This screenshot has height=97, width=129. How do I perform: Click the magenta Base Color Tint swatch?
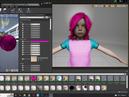pos(39,41)
